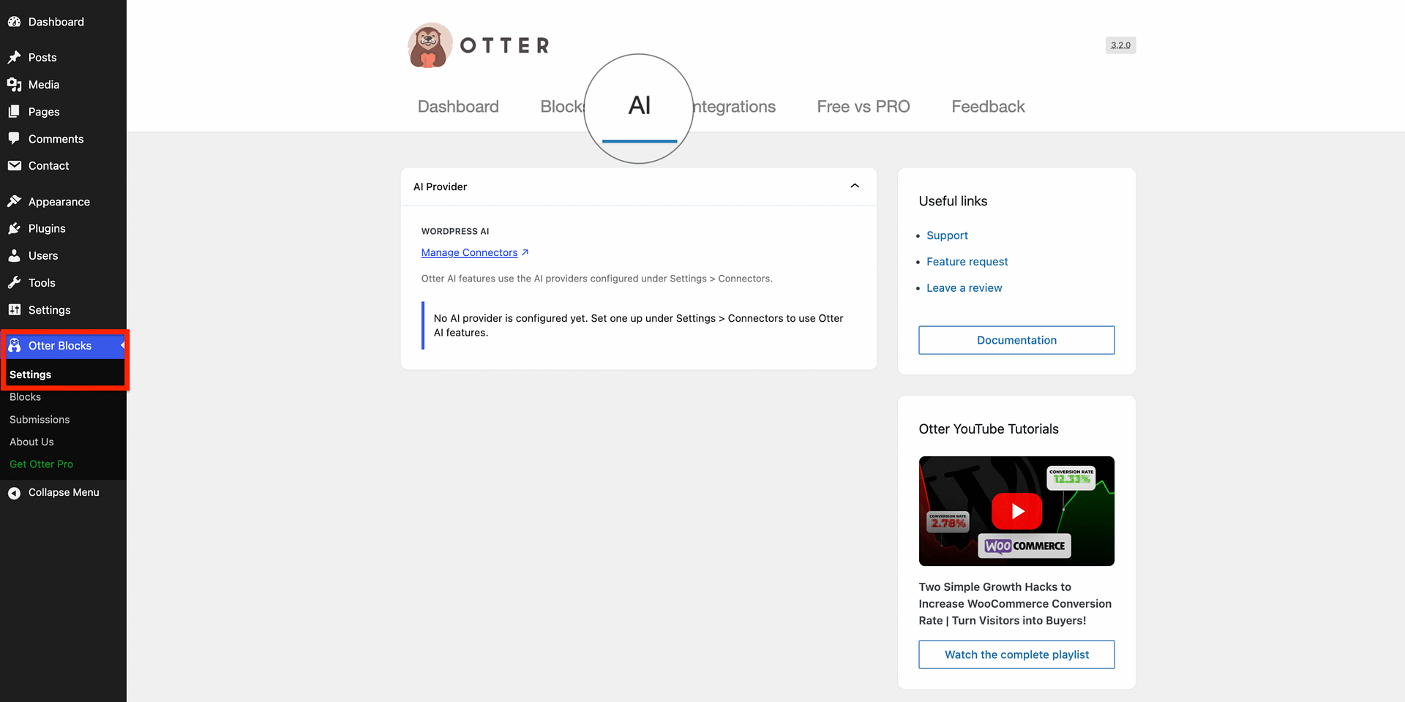The width and height of the screenshot is (1405, 702).
Task: Click the Media library icon
Action: point(14,85)
